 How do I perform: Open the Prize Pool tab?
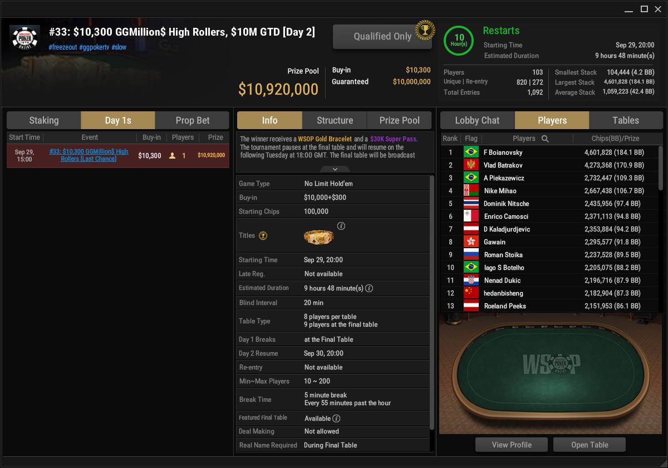pos(400,120)
